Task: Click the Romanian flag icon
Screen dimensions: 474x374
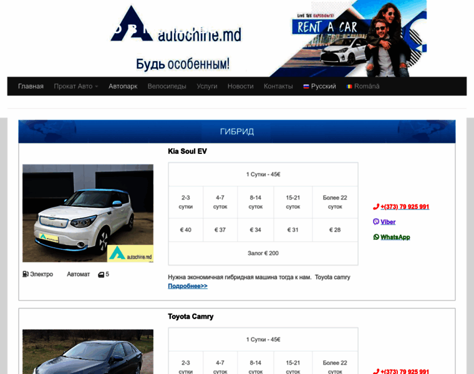Action: [x=349, y=87]
